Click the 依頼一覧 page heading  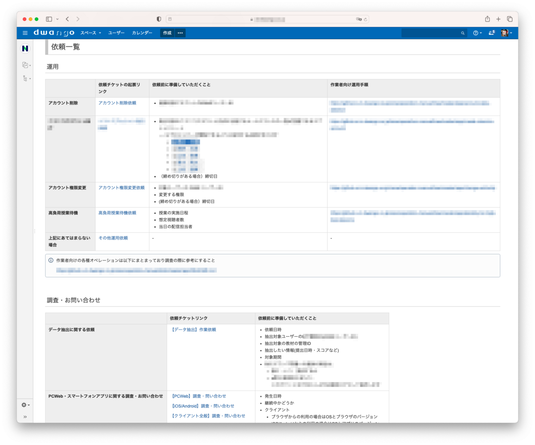click(x=66, y=47)
